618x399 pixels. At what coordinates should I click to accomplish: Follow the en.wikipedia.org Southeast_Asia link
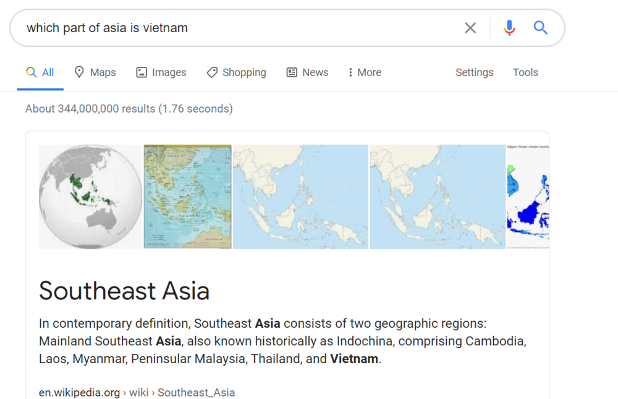pos(137,392)
